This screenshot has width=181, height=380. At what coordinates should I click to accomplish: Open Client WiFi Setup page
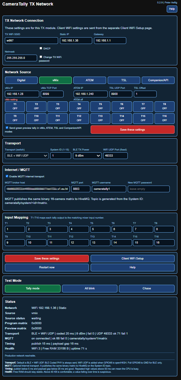pos(133,259)
